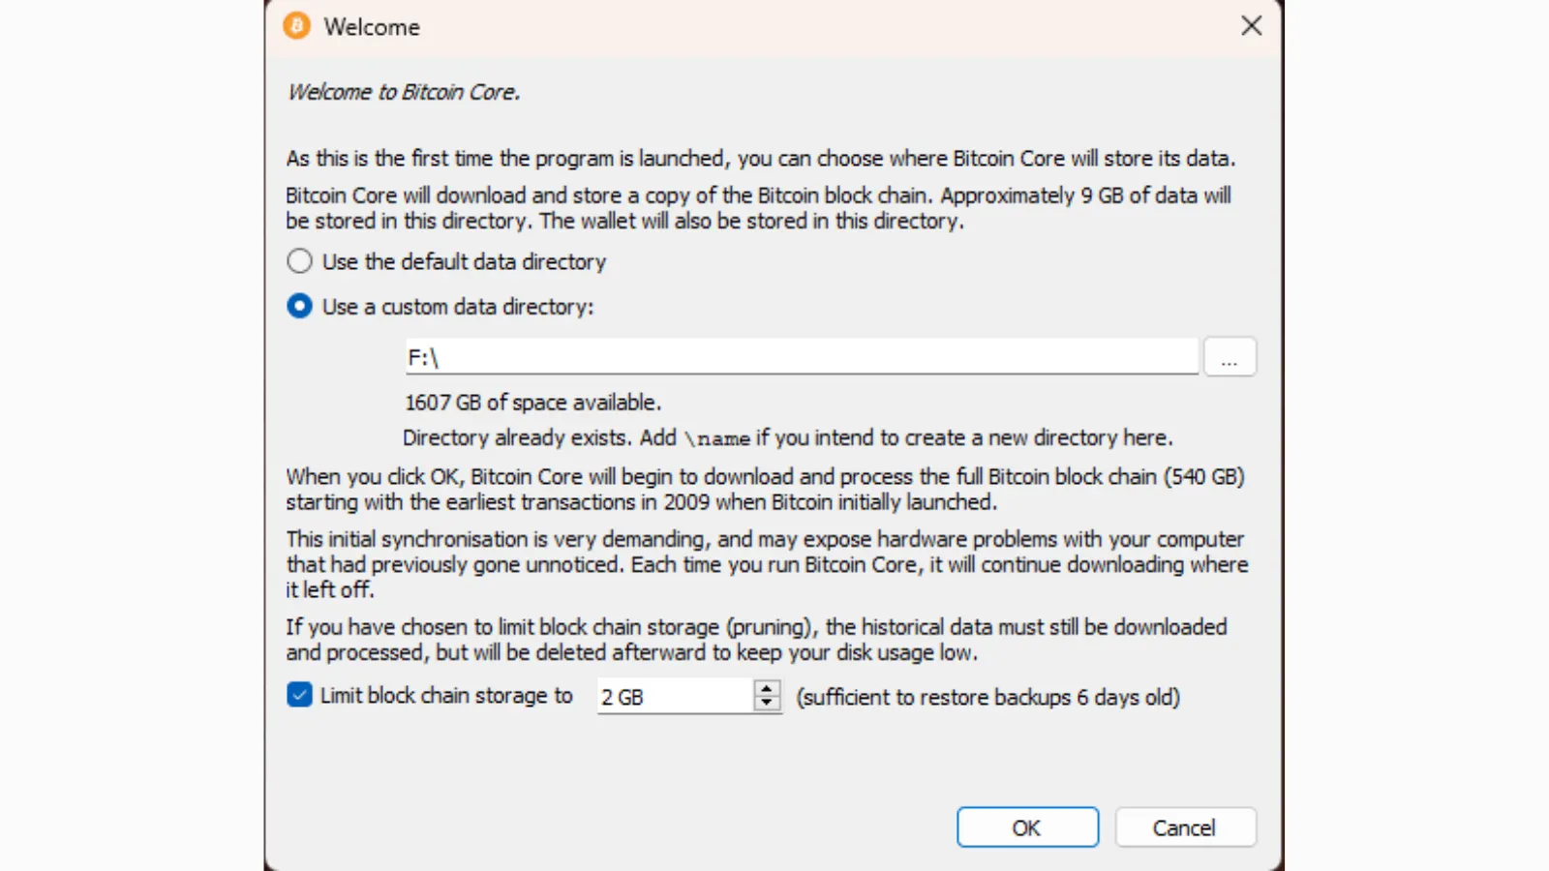Click the "1607 GB of space available" text
1549x871 pixels.
(532, 403)
